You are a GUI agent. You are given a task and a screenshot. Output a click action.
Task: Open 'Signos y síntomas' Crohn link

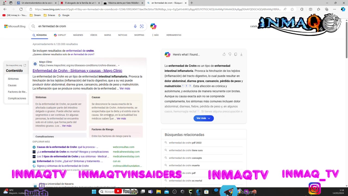pos(63,166)
